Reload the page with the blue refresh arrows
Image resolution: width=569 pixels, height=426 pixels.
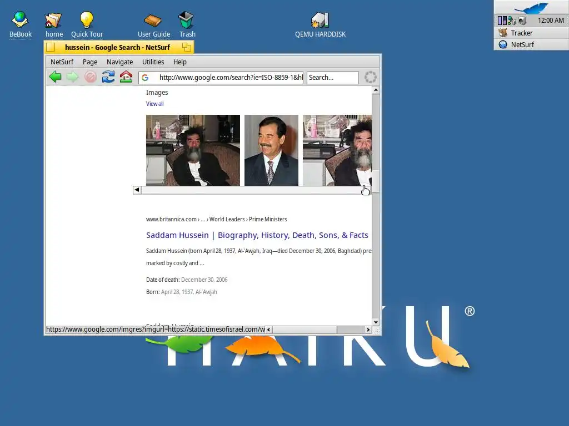coord(108,77)
